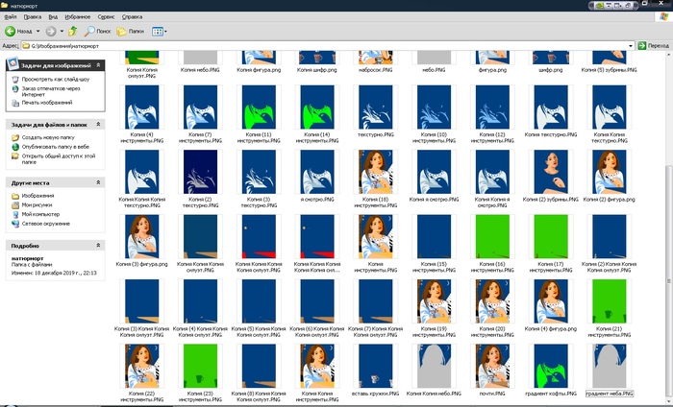Open the Back button history dropdown arrow
This screenshot has height=407, width=673.
(39, 31)
